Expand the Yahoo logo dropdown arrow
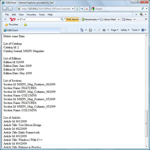150x150 pixels. click(18, 19)
